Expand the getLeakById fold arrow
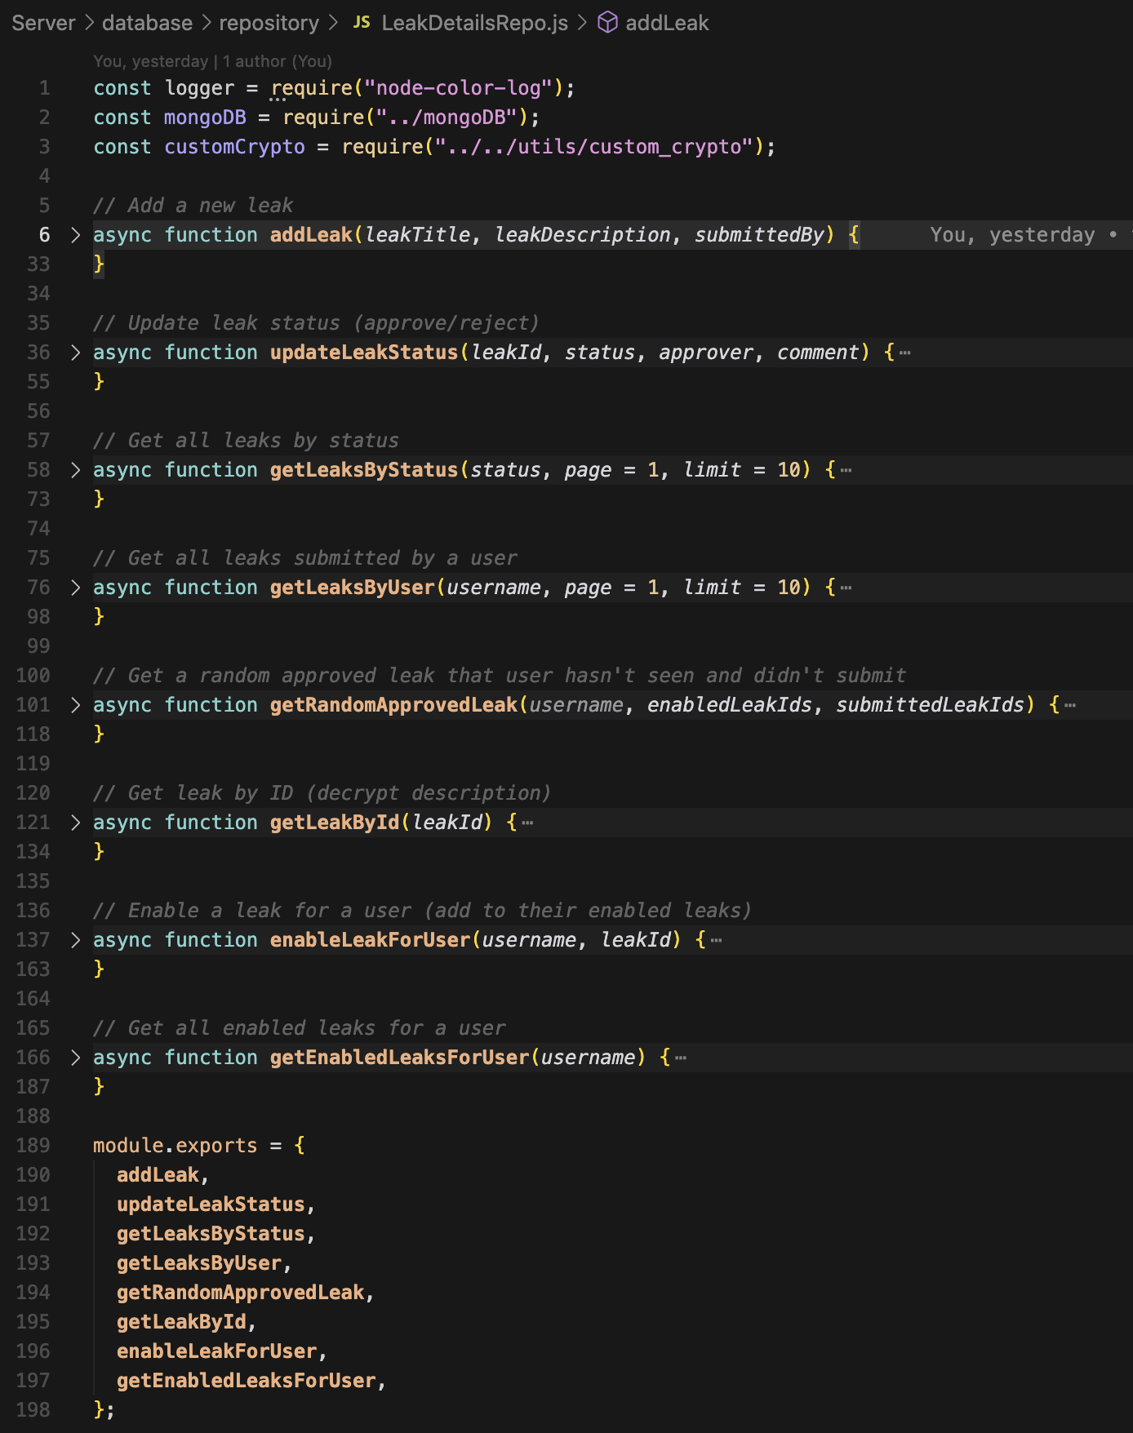The height and width of the screenshot is (1433, 1133). point(75,823)
